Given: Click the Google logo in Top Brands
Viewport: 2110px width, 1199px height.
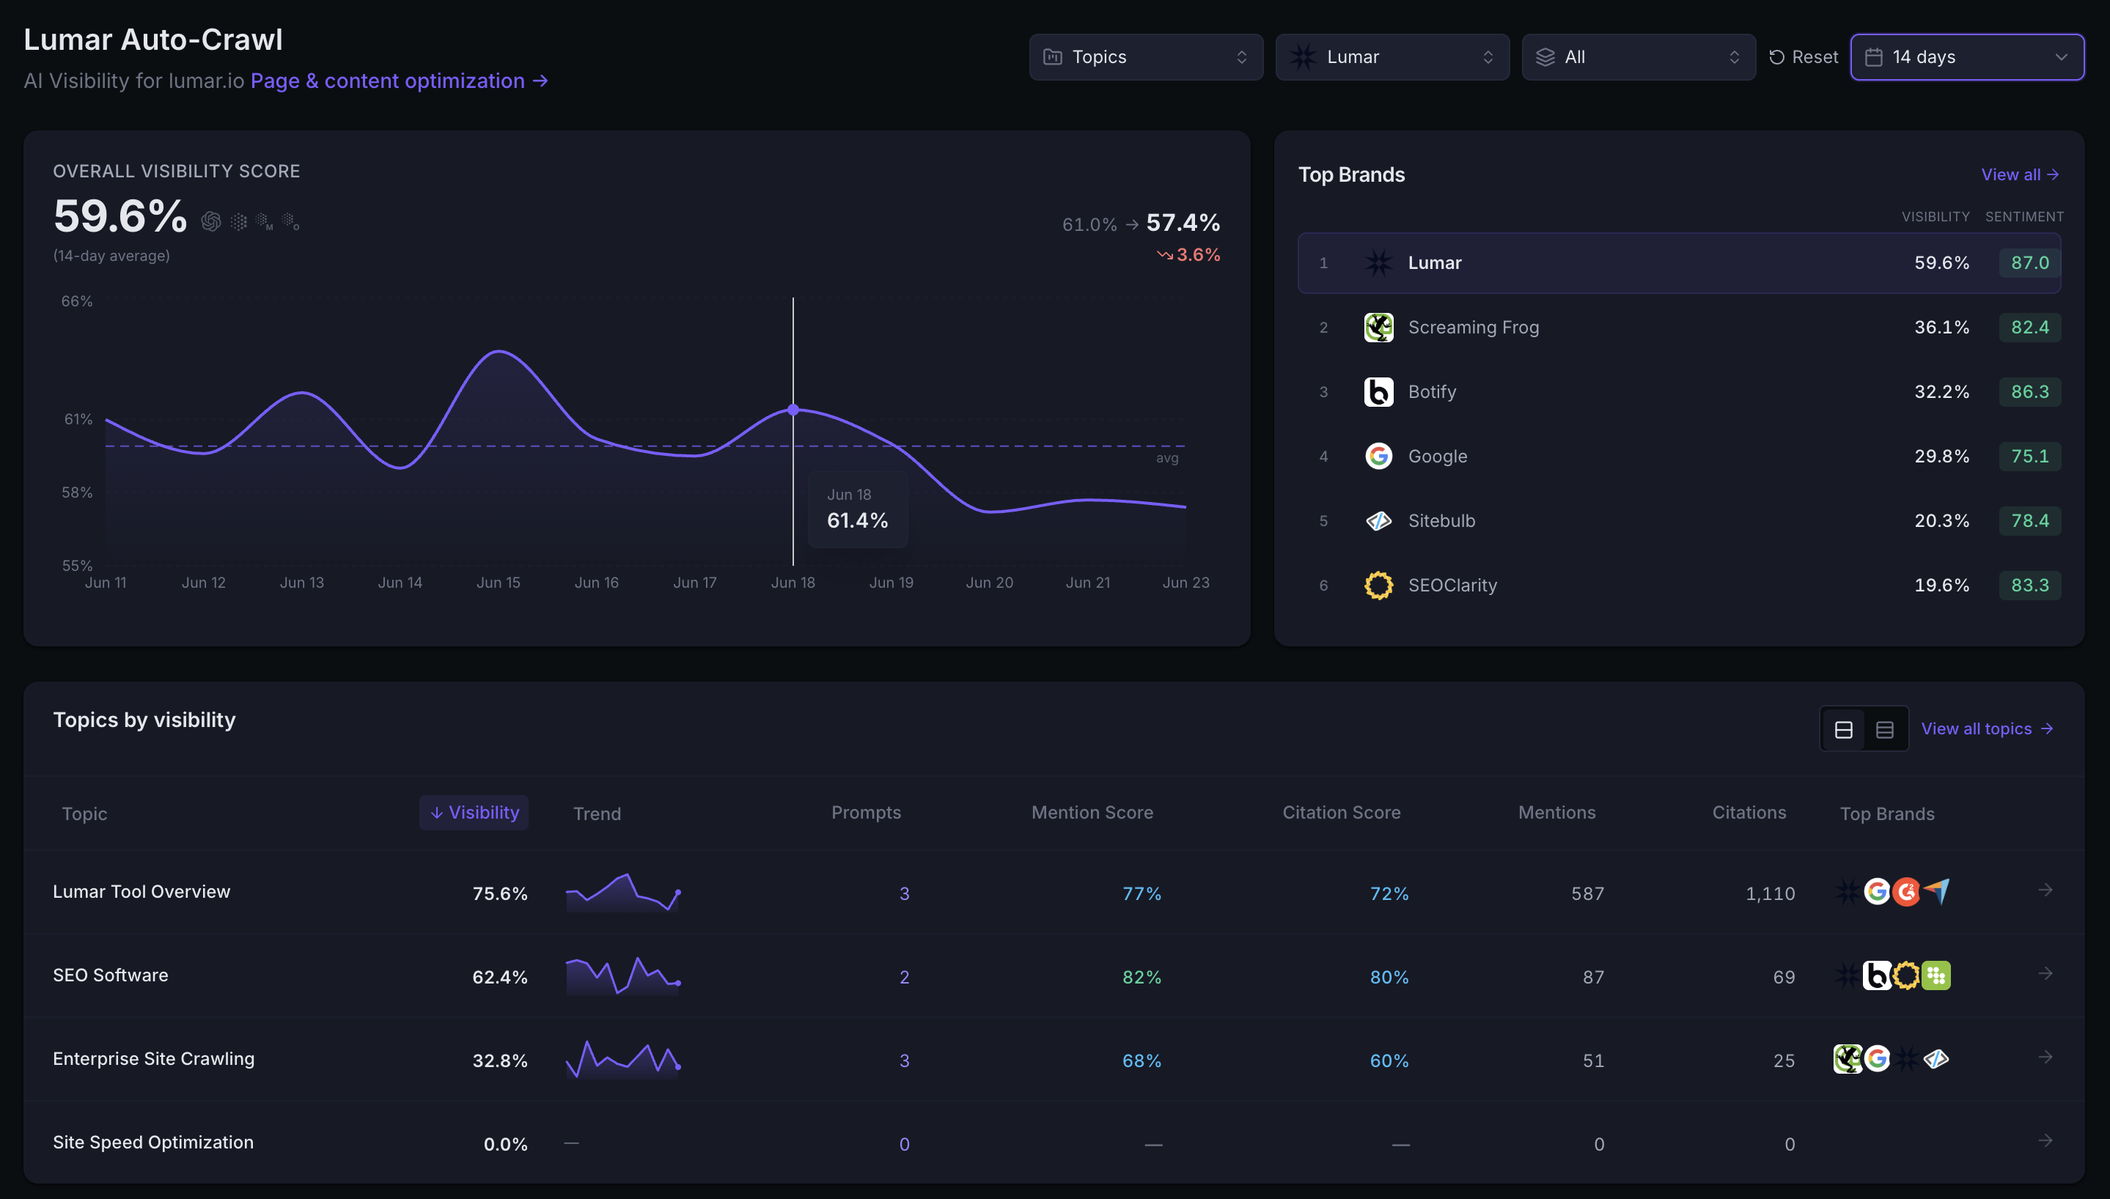Looking at the screenshot, I should tap(1378, 456).
